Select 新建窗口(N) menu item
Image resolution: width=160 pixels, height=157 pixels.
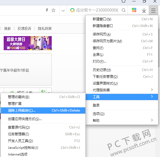(122, 19)
